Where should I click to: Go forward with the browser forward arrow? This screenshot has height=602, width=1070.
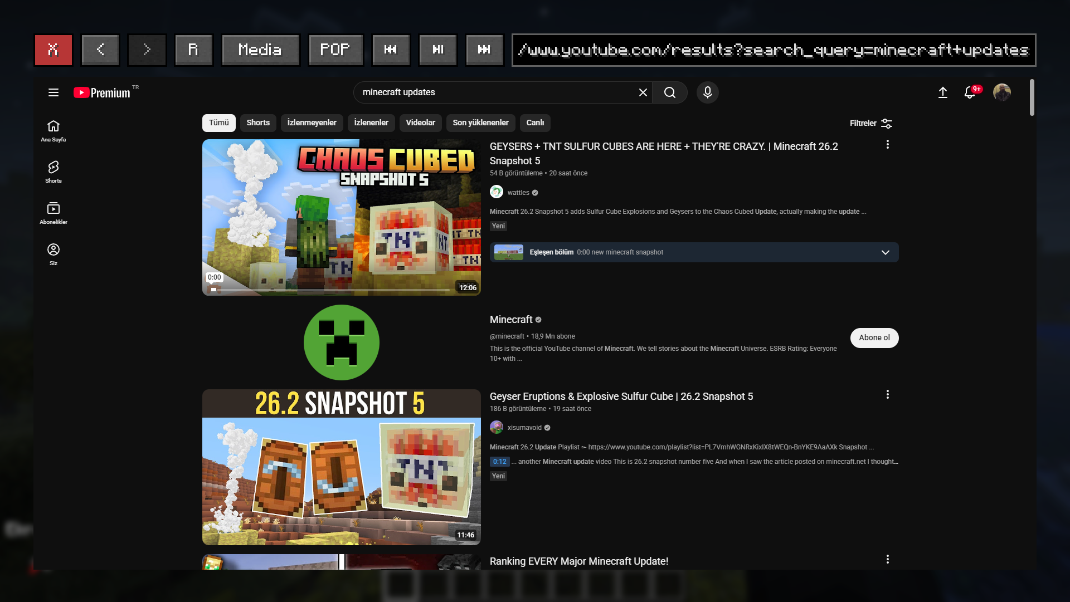point(147,50)
